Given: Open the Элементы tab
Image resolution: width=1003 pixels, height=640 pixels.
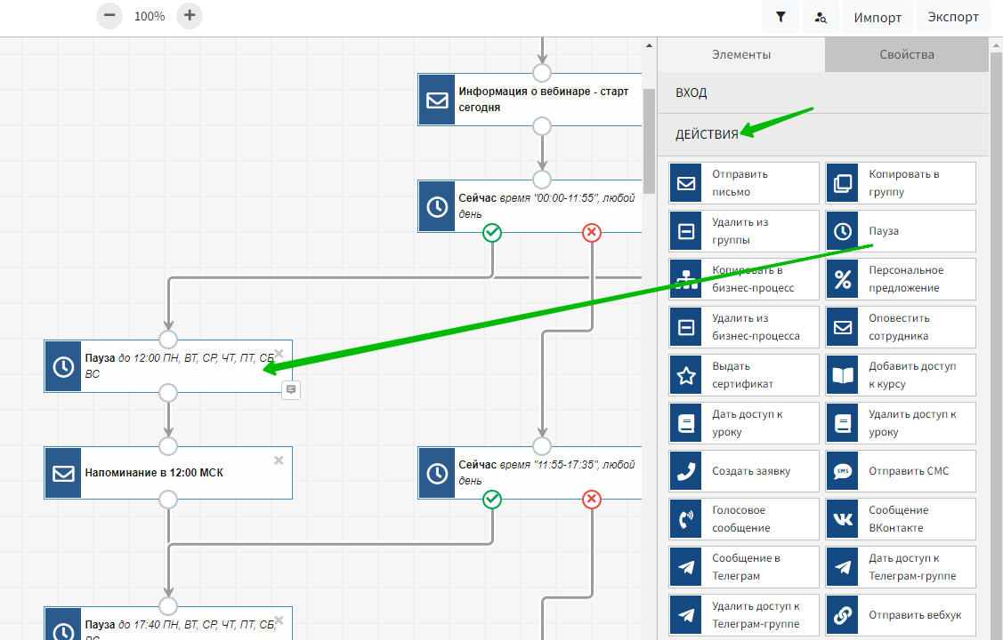Looking at the screenshot, I should [x=740, y=55].
